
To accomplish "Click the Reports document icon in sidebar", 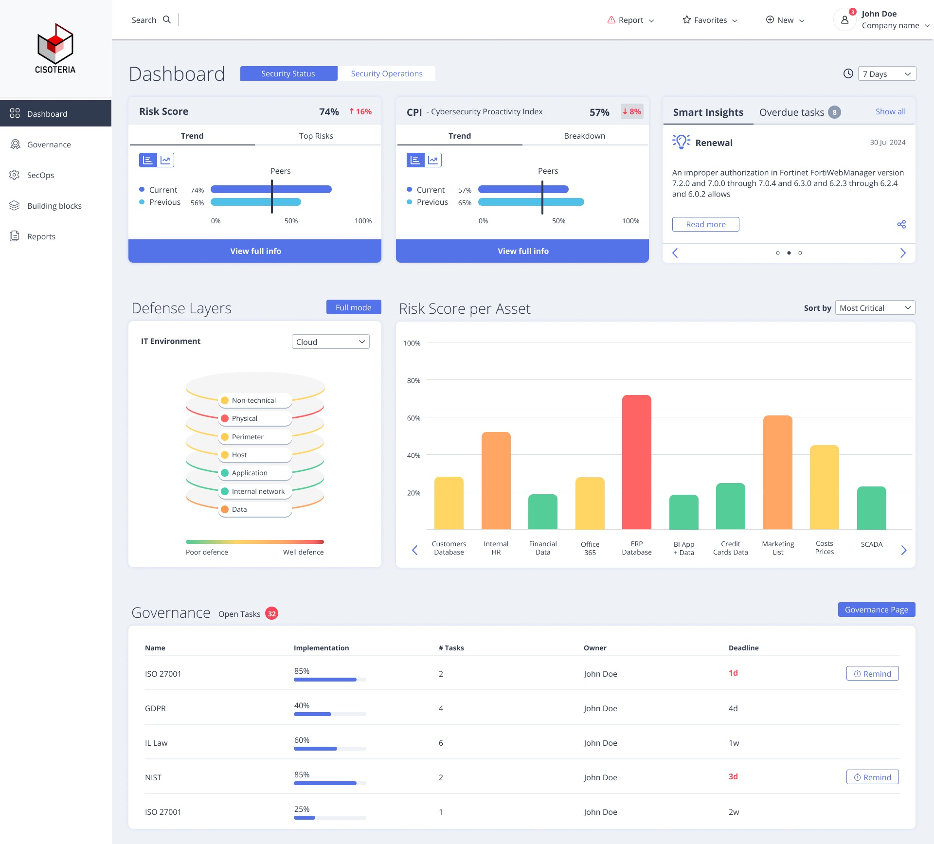I will [x=15, y=236].
